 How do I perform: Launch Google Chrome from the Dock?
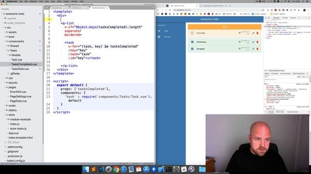coord(116,169)
